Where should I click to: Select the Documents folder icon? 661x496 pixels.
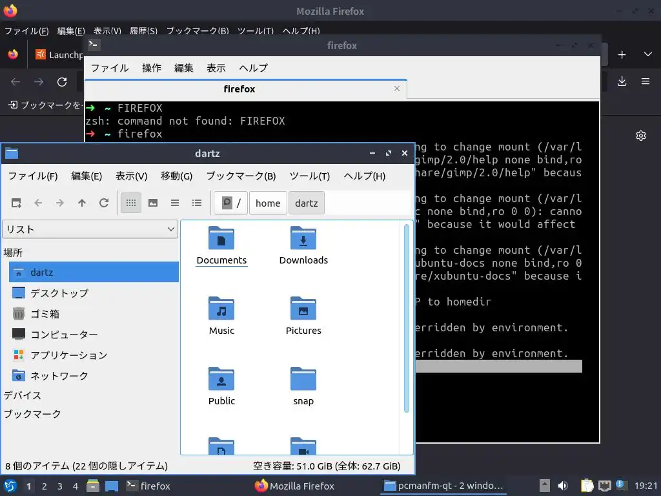click(x=221, y=239)
